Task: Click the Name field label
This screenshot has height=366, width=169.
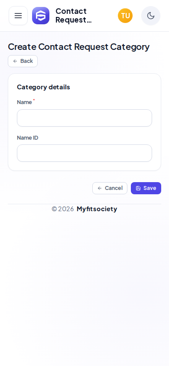Action: tap(24, 102)
